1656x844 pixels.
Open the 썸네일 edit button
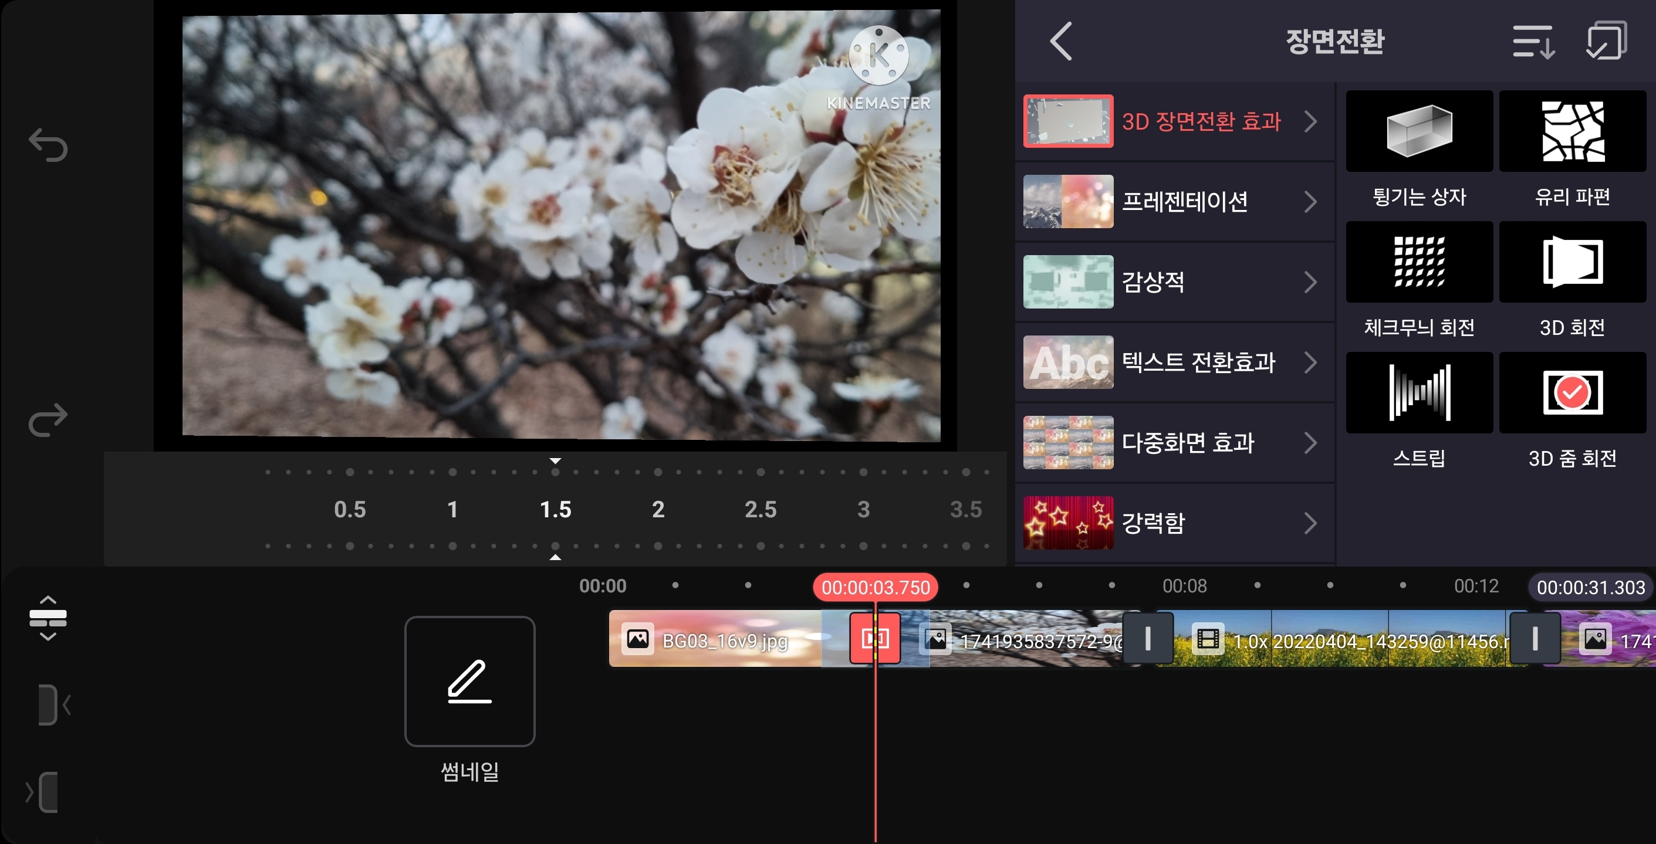click(469, 681)
